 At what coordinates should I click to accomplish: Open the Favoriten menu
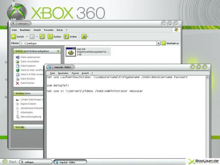(x=49, y=30)
